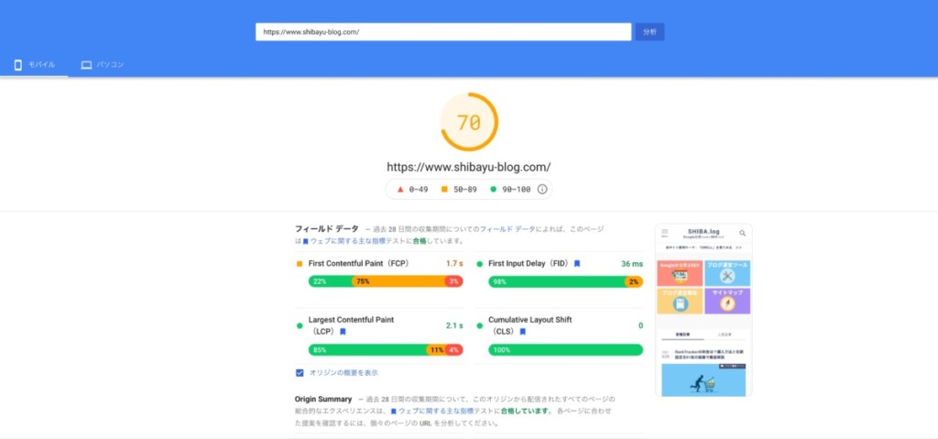Click the Origin Summary heading

coord(323,399)
